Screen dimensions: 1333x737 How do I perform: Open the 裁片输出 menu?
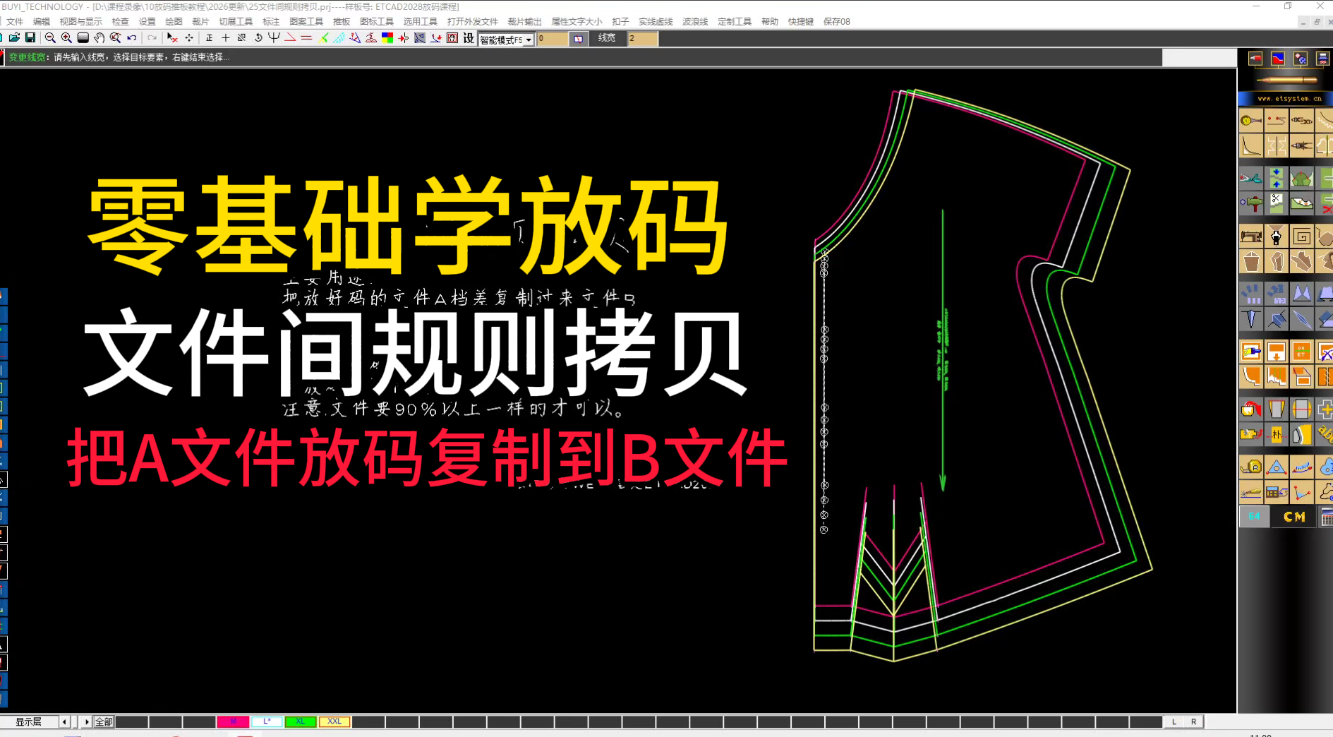click(x=524, y=22)
